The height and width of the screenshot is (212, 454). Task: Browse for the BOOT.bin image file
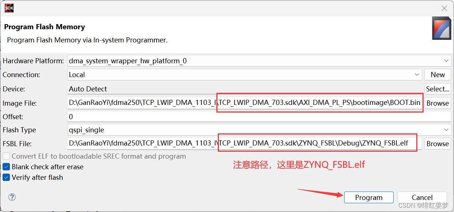click(438, 103)
